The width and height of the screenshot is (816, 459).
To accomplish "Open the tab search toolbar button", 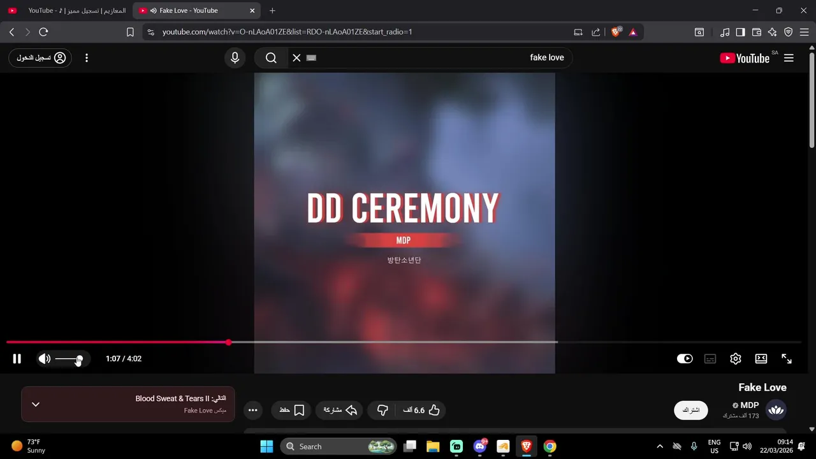I will [699, 32].
